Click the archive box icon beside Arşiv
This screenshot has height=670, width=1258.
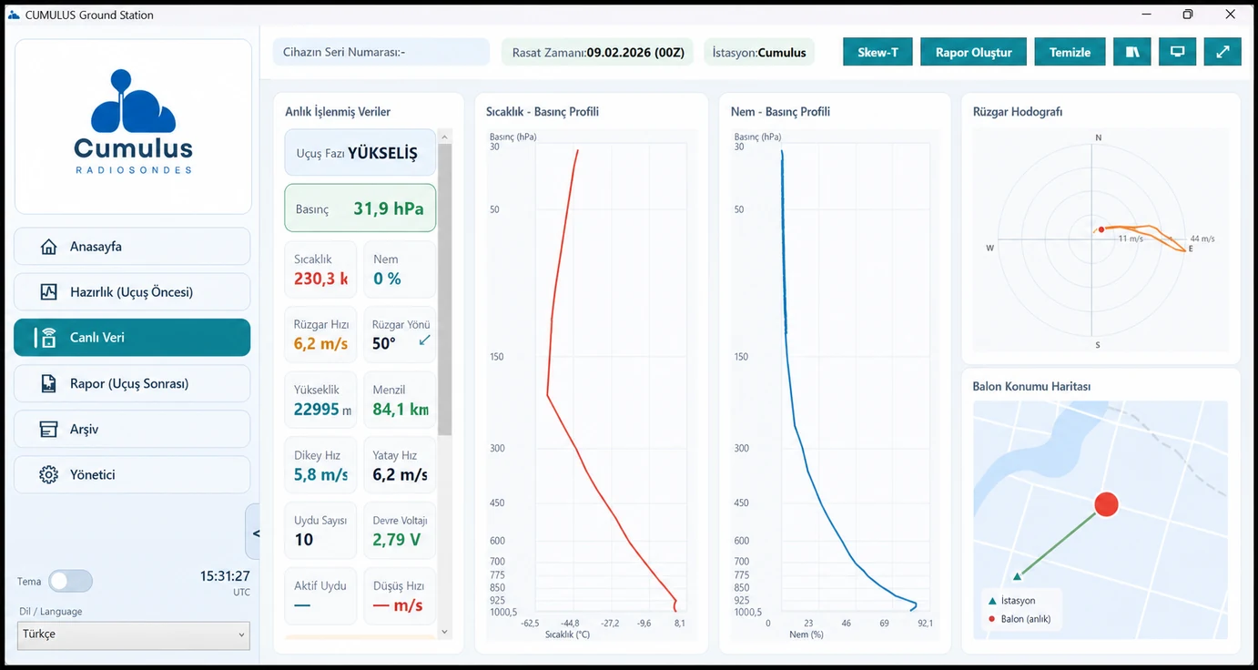[x=49, y=429]
